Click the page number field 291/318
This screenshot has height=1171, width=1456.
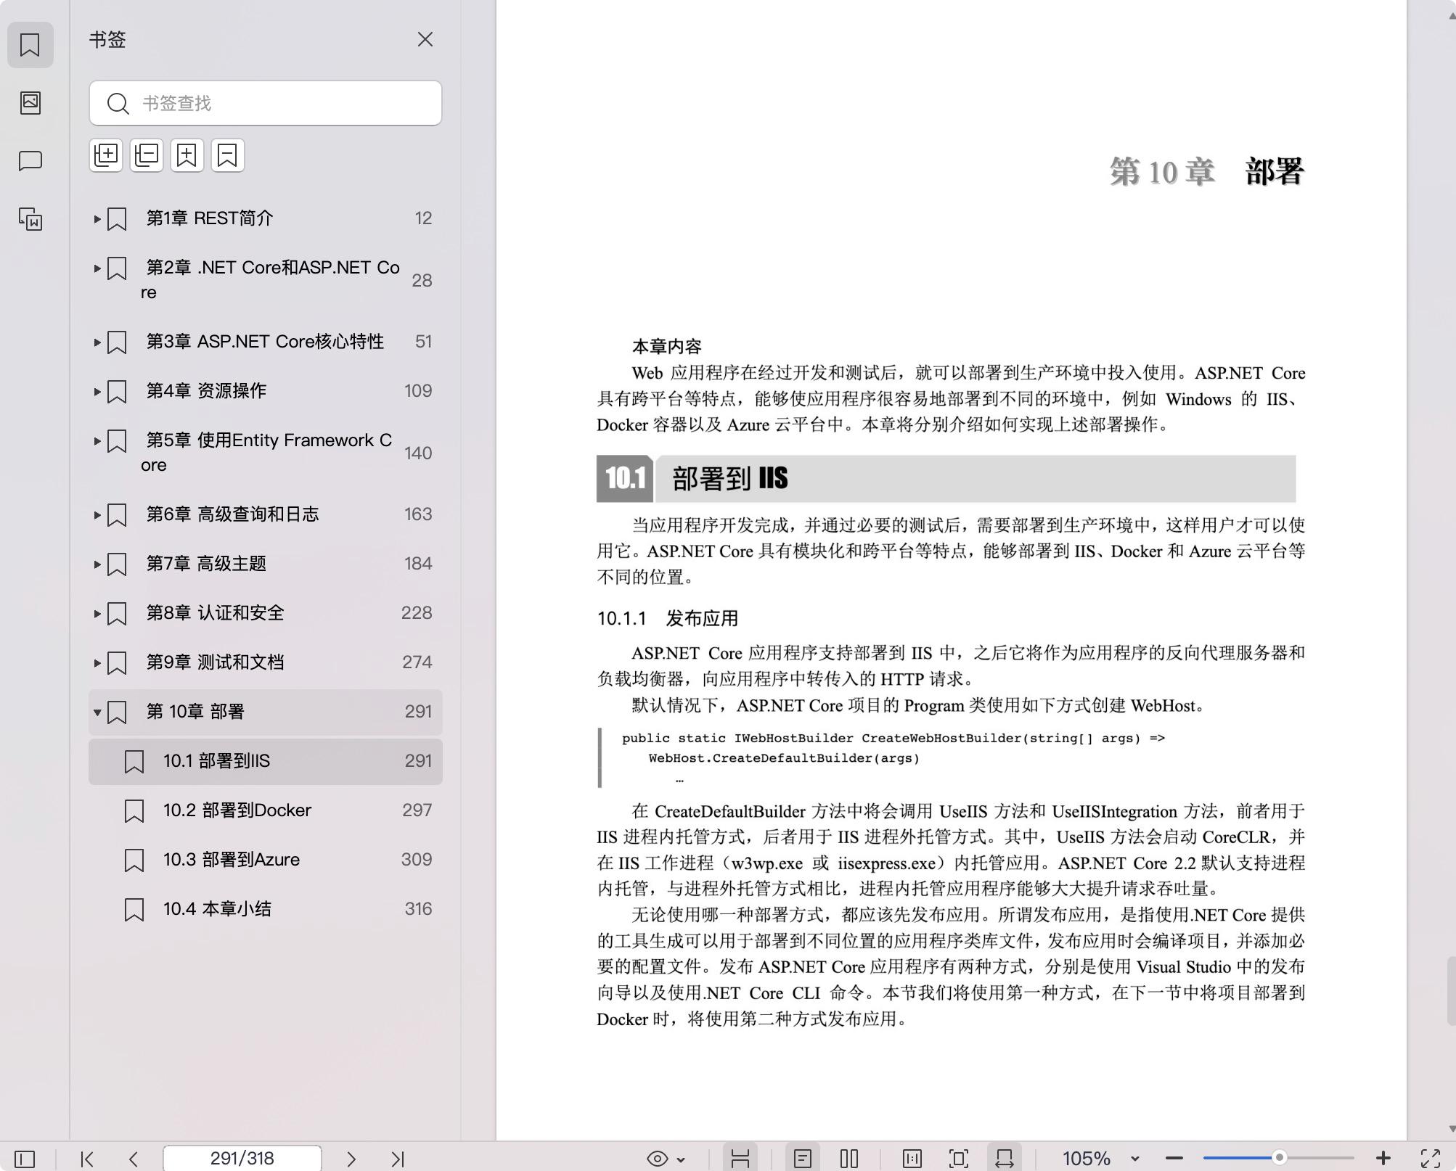(x=242, y=1159)
